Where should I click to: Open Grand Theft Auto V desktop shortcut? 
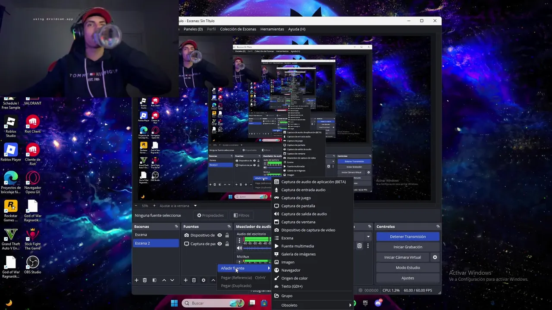coord(11,239)
